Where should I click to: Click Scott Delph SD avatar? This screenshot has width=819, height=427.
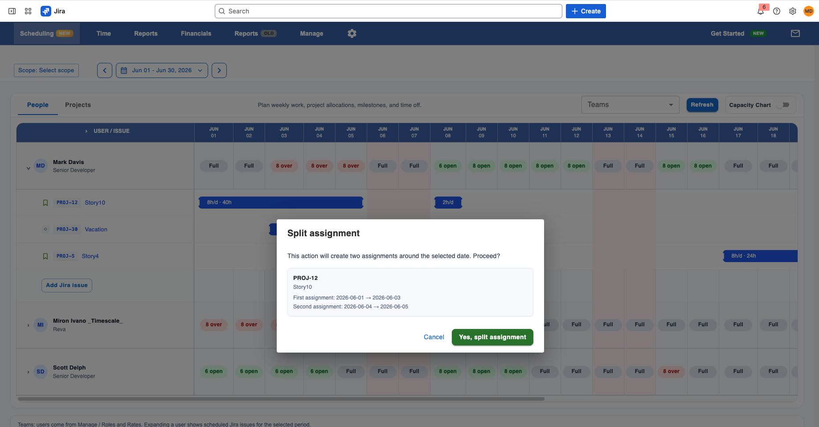41,372
